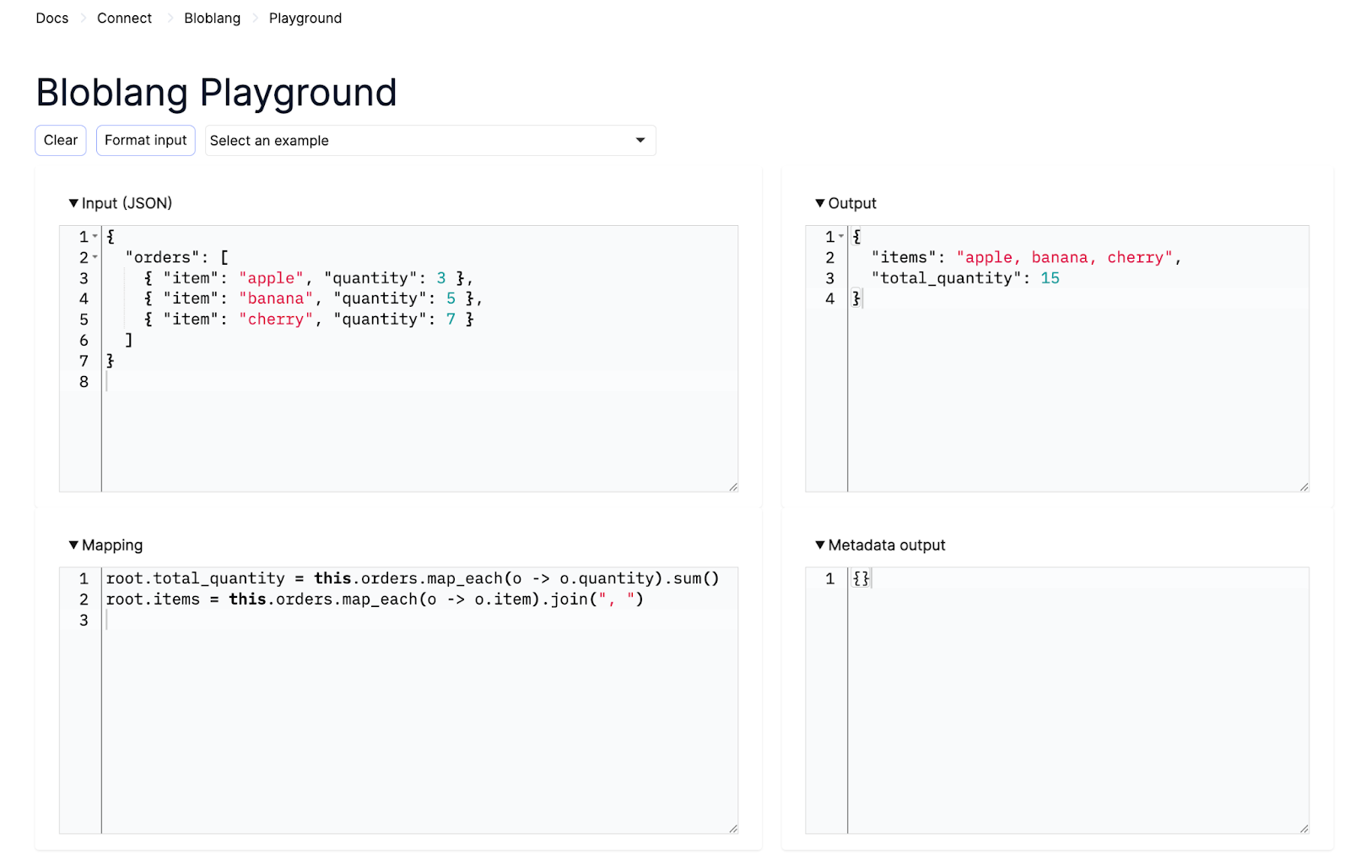Open the Connect breadcrumb link
1350x860 pixels.
[x=124, y=18]
